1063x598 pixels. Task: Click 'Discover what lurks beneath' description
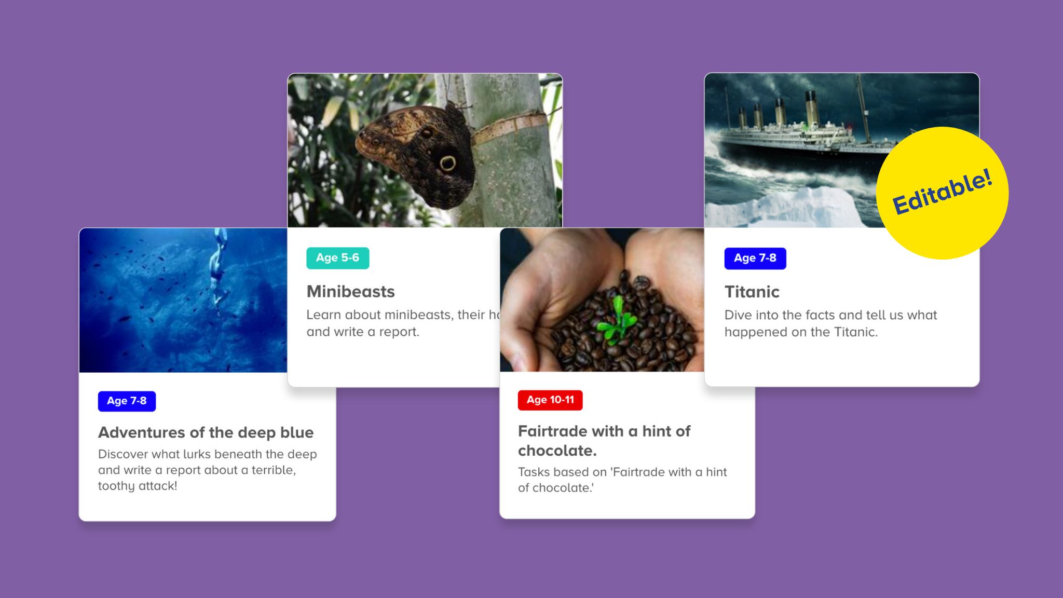coord(207,470)
